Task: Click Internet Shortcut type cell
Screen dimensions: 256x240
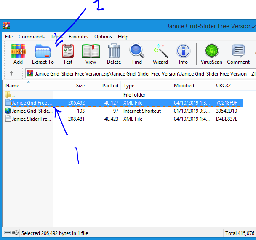Action: pyautogui.click(x=142, y=111)
